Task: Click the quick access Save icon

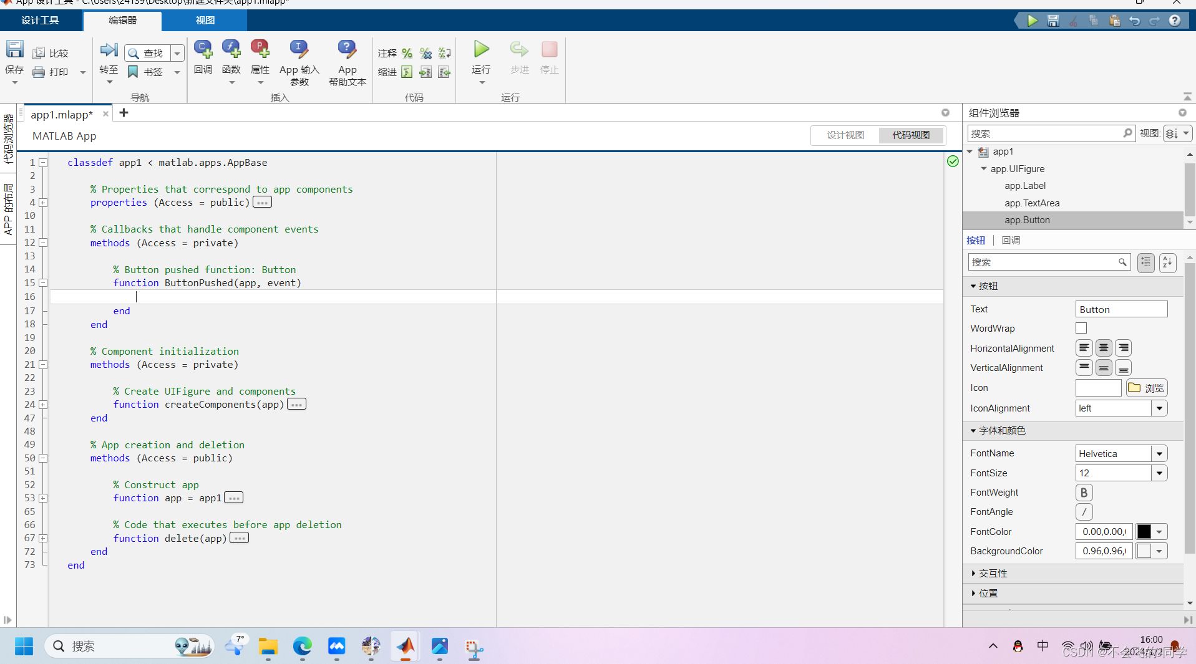Action: [1053, 21]
